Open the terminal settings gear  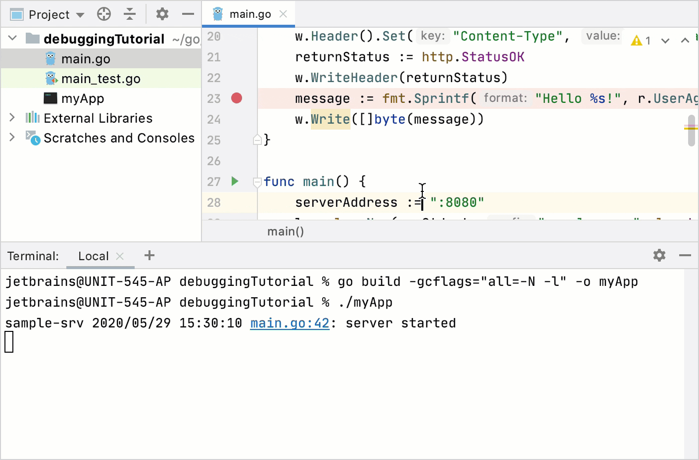click(x=658, y=255)
